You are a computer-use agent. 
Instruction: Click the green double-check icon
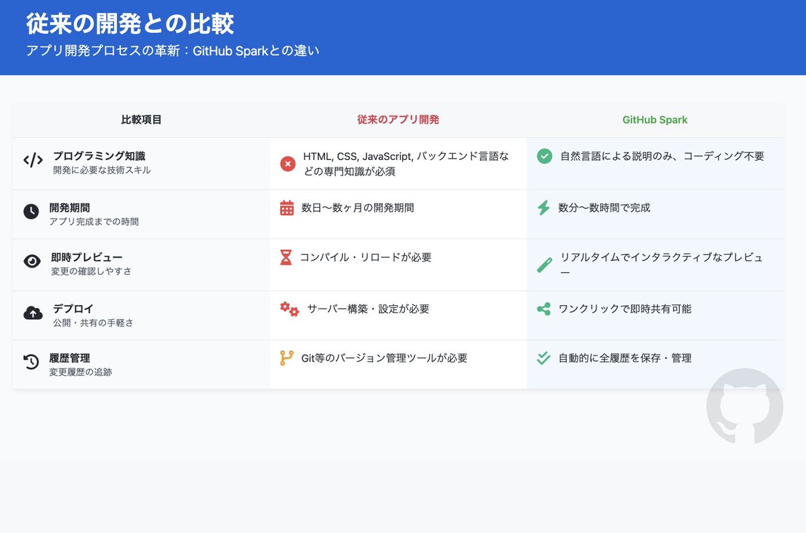coord(543,358)
